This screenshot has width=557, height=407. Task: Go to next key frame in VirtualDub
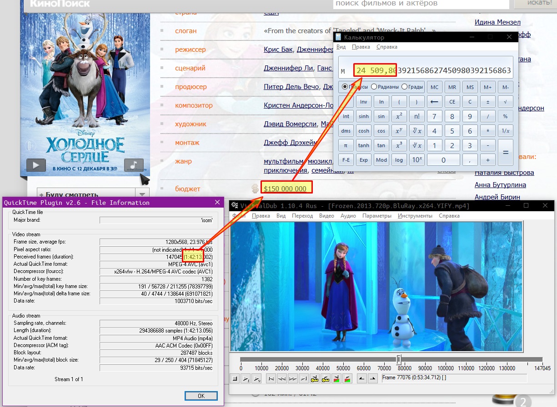coord(326,378)
